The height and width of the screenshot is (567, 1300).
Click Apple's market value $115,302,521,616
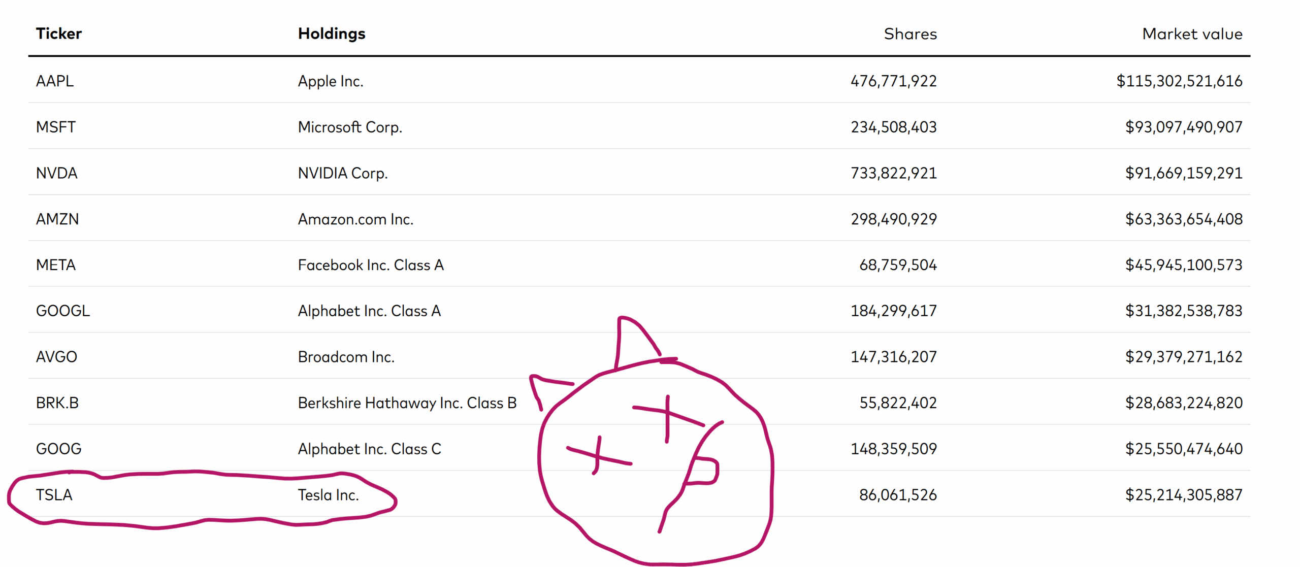[x=1179, y=81]
